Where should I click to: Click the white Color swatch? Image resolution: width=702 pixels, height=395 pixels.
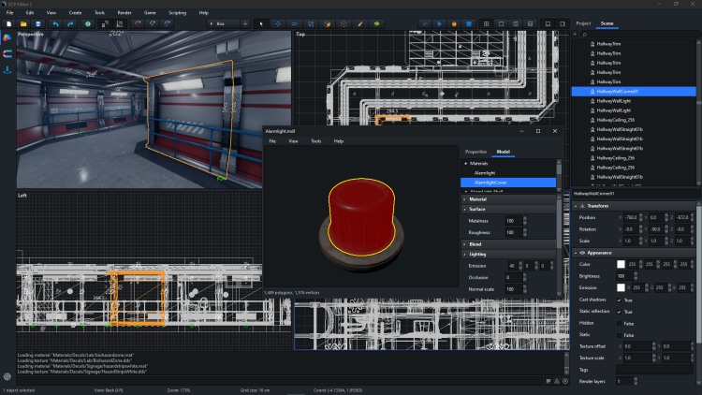point(620,265)
